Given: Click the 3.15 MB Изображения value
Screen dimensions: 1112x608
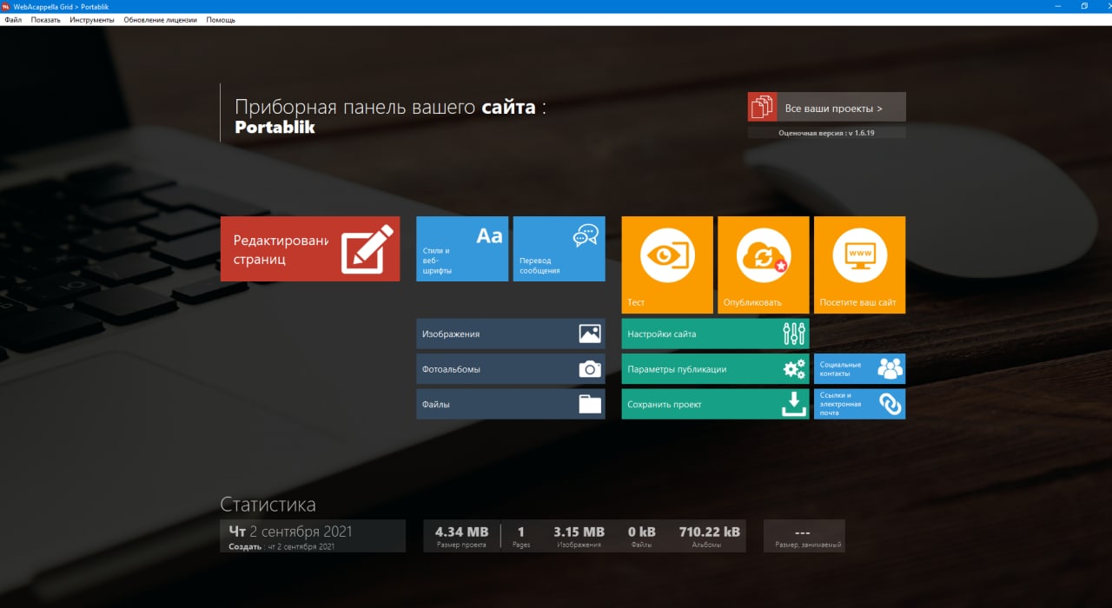Looking at the screenshot, I should coord(579,532).
